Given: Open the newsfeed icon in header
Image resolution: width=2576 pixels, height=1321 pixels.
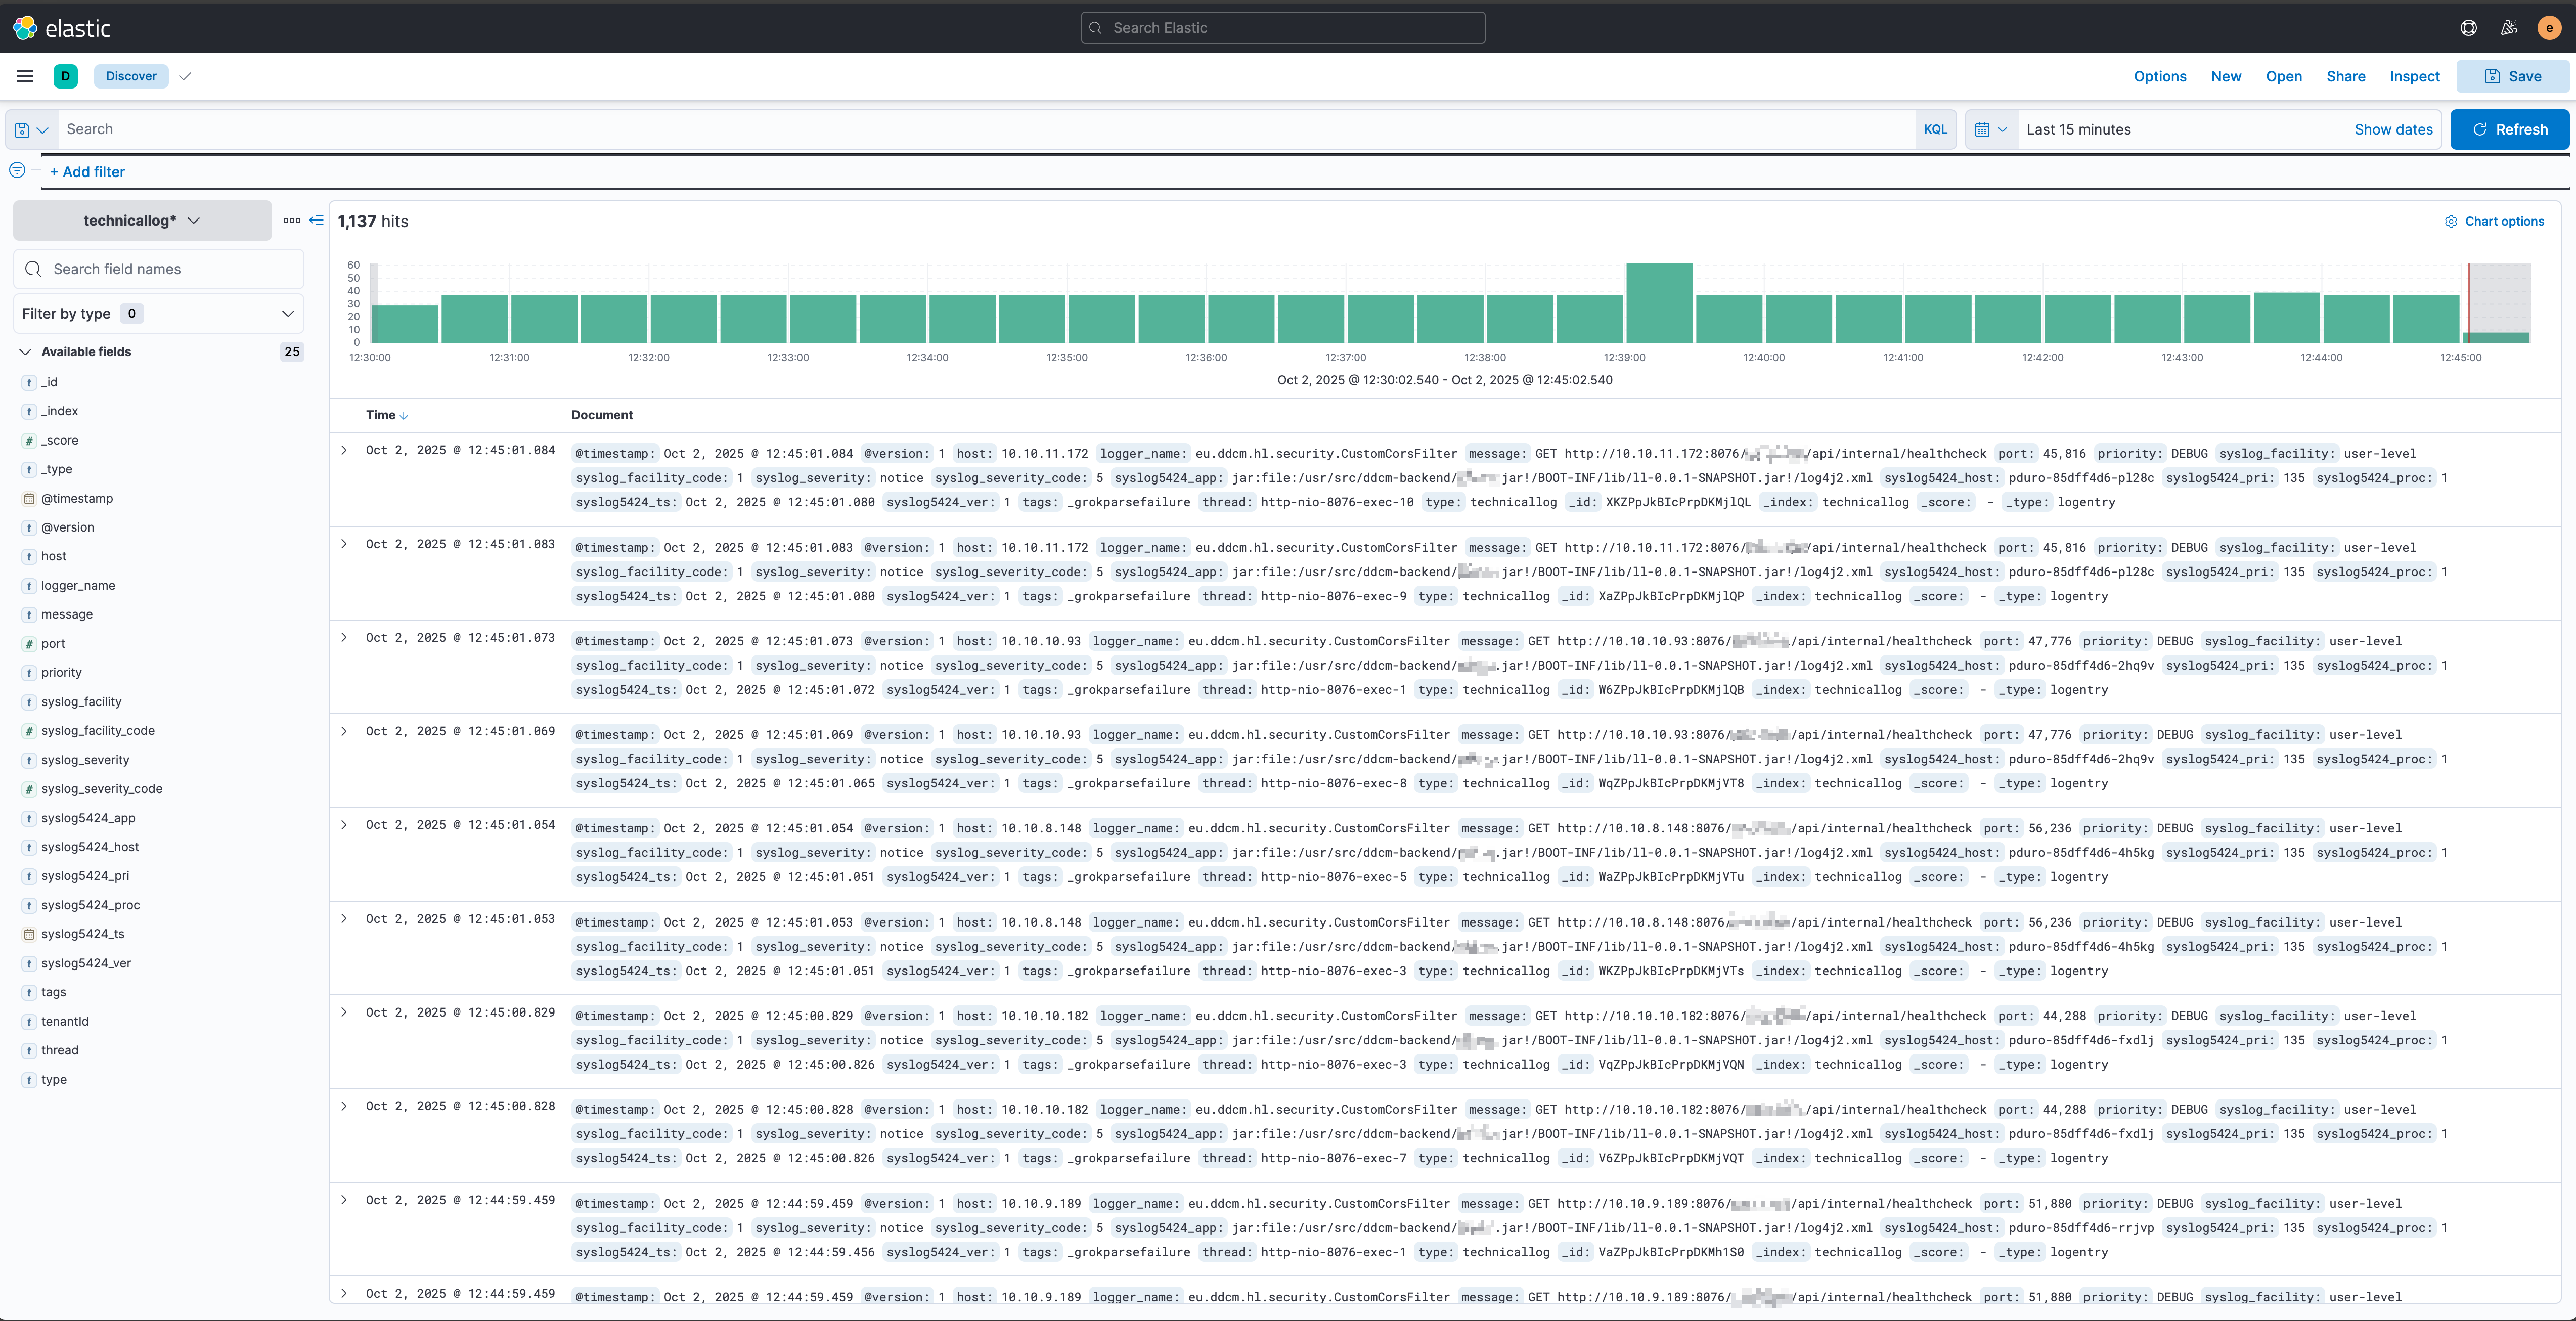Looking at the screenshot, I should 2509,28.
